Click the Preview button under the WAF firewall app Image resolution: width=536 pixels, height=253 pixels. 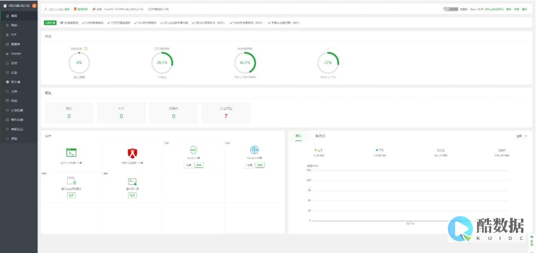click(x=189, y=165)
